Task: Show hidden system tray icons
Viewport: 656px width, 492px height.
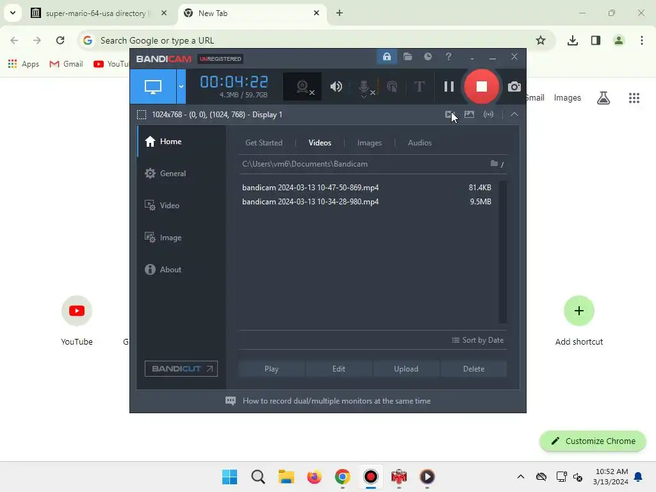Action: pos(520,477)
